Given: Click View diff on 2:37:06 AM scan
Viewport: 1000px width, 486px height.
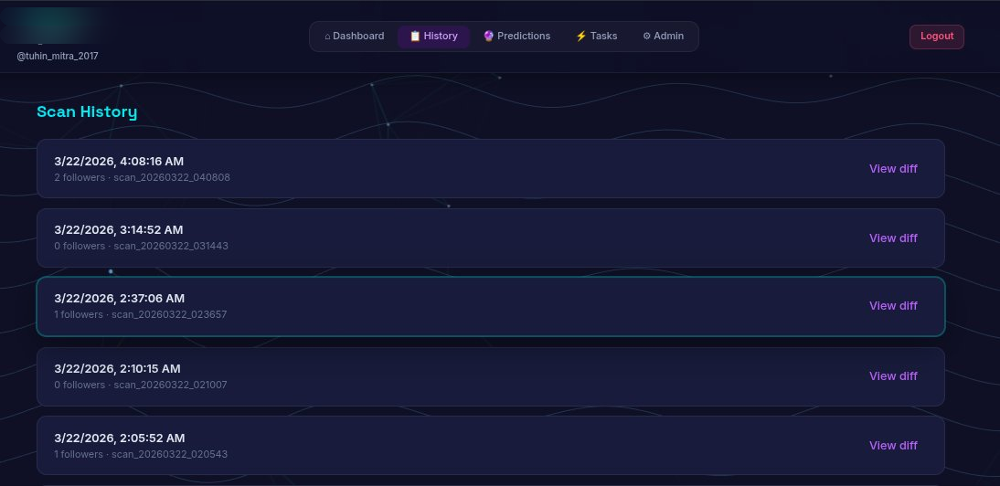Looking at the screenshot, I should [893, 306].
